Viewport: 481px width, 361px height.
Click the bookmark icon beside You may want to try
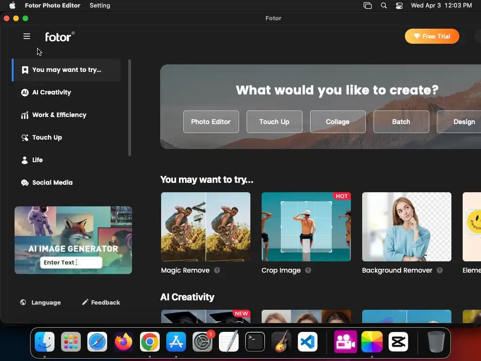point(25,70)
